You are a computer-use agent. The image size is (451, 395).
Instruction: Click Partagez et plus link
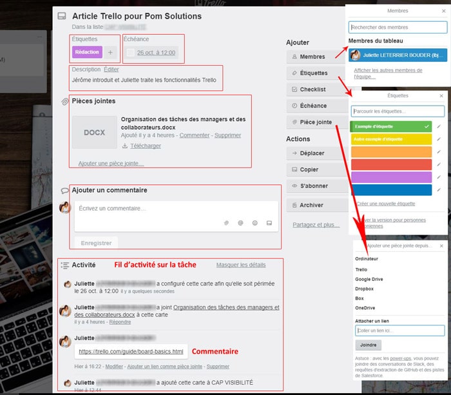316,225
